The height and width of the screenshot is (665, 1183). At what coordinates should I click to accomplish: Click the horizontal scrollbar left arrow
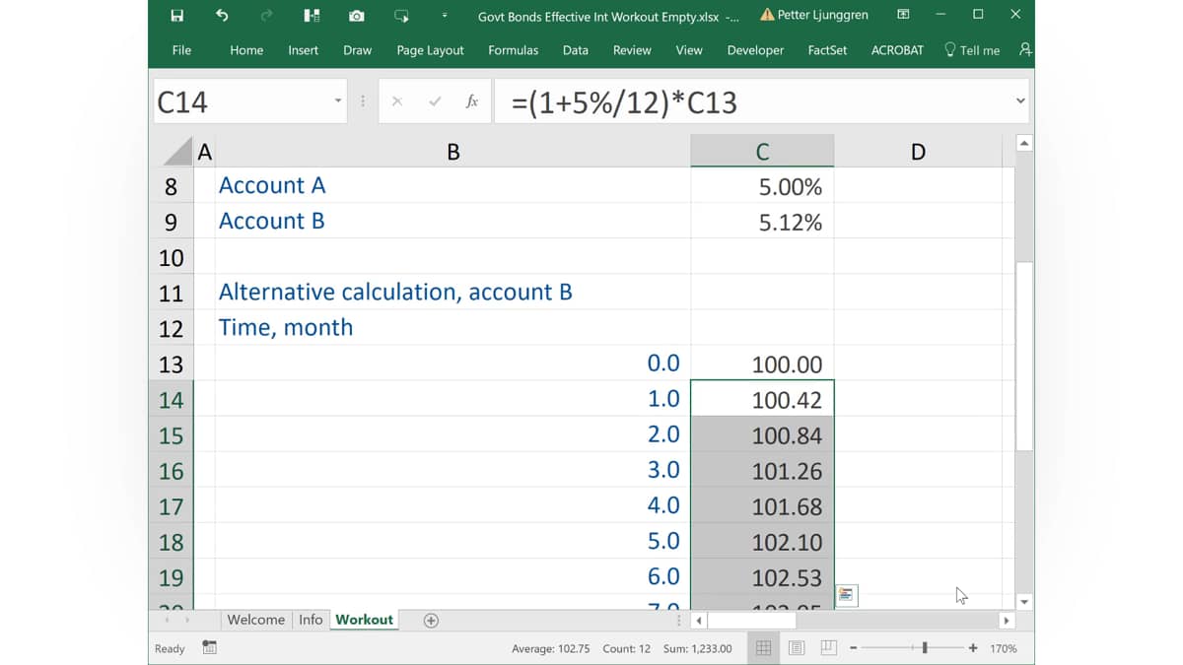699,621
